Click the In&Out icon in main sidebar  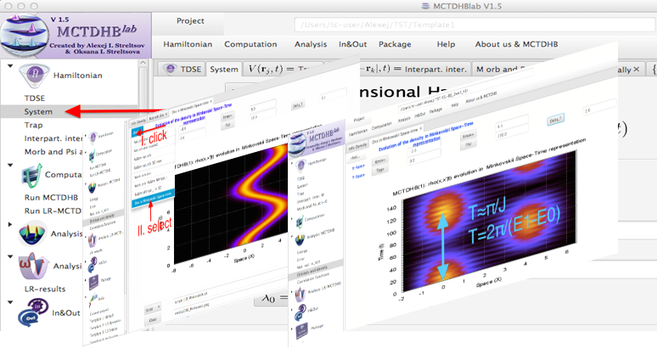(33, 312)
